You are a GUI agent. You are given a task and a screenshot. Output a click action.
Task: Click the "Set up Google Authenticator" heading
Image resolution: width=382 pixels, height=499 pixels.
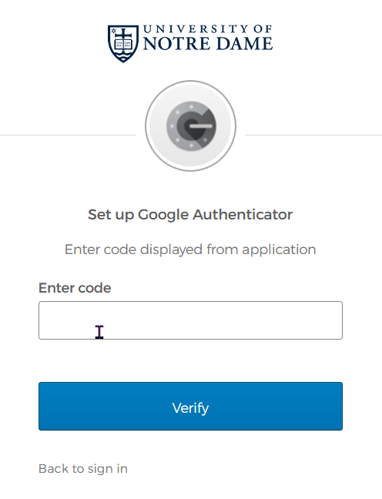point(190,215)
